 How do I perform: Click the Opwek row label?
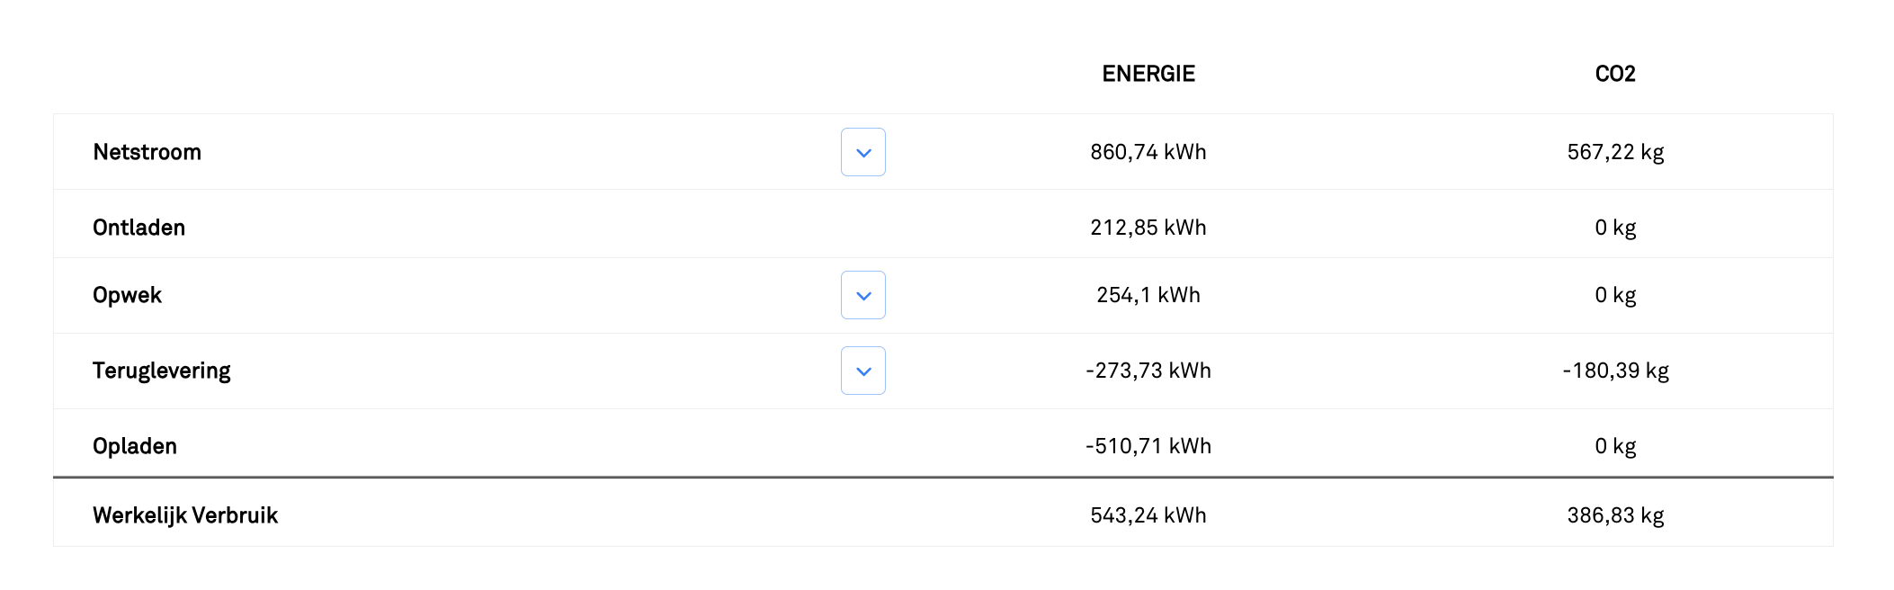point(127,295)
